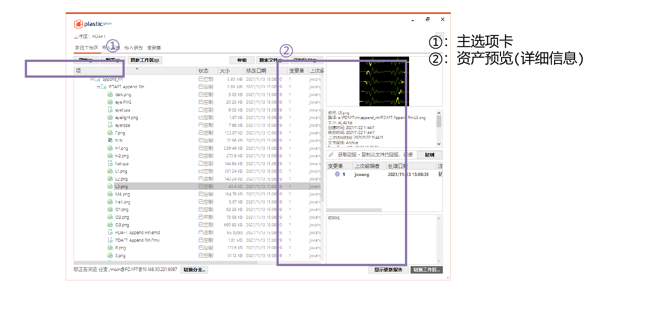Image resolution: width=669 pixels, height=319 pixels.
Task: Click the changeset 1 badge icon
Action: (337, 174)
